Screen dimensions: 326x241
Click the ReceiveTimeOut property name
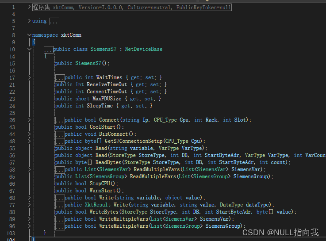pyautogui.click(x=107, y=84)
